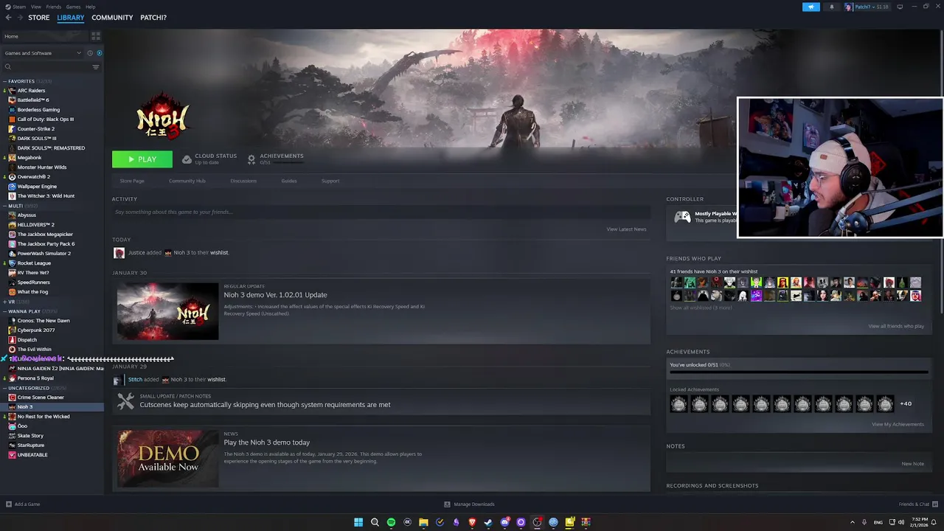944x531 pixels.
Task: Open the Guides link
Action: click(289, 181)
